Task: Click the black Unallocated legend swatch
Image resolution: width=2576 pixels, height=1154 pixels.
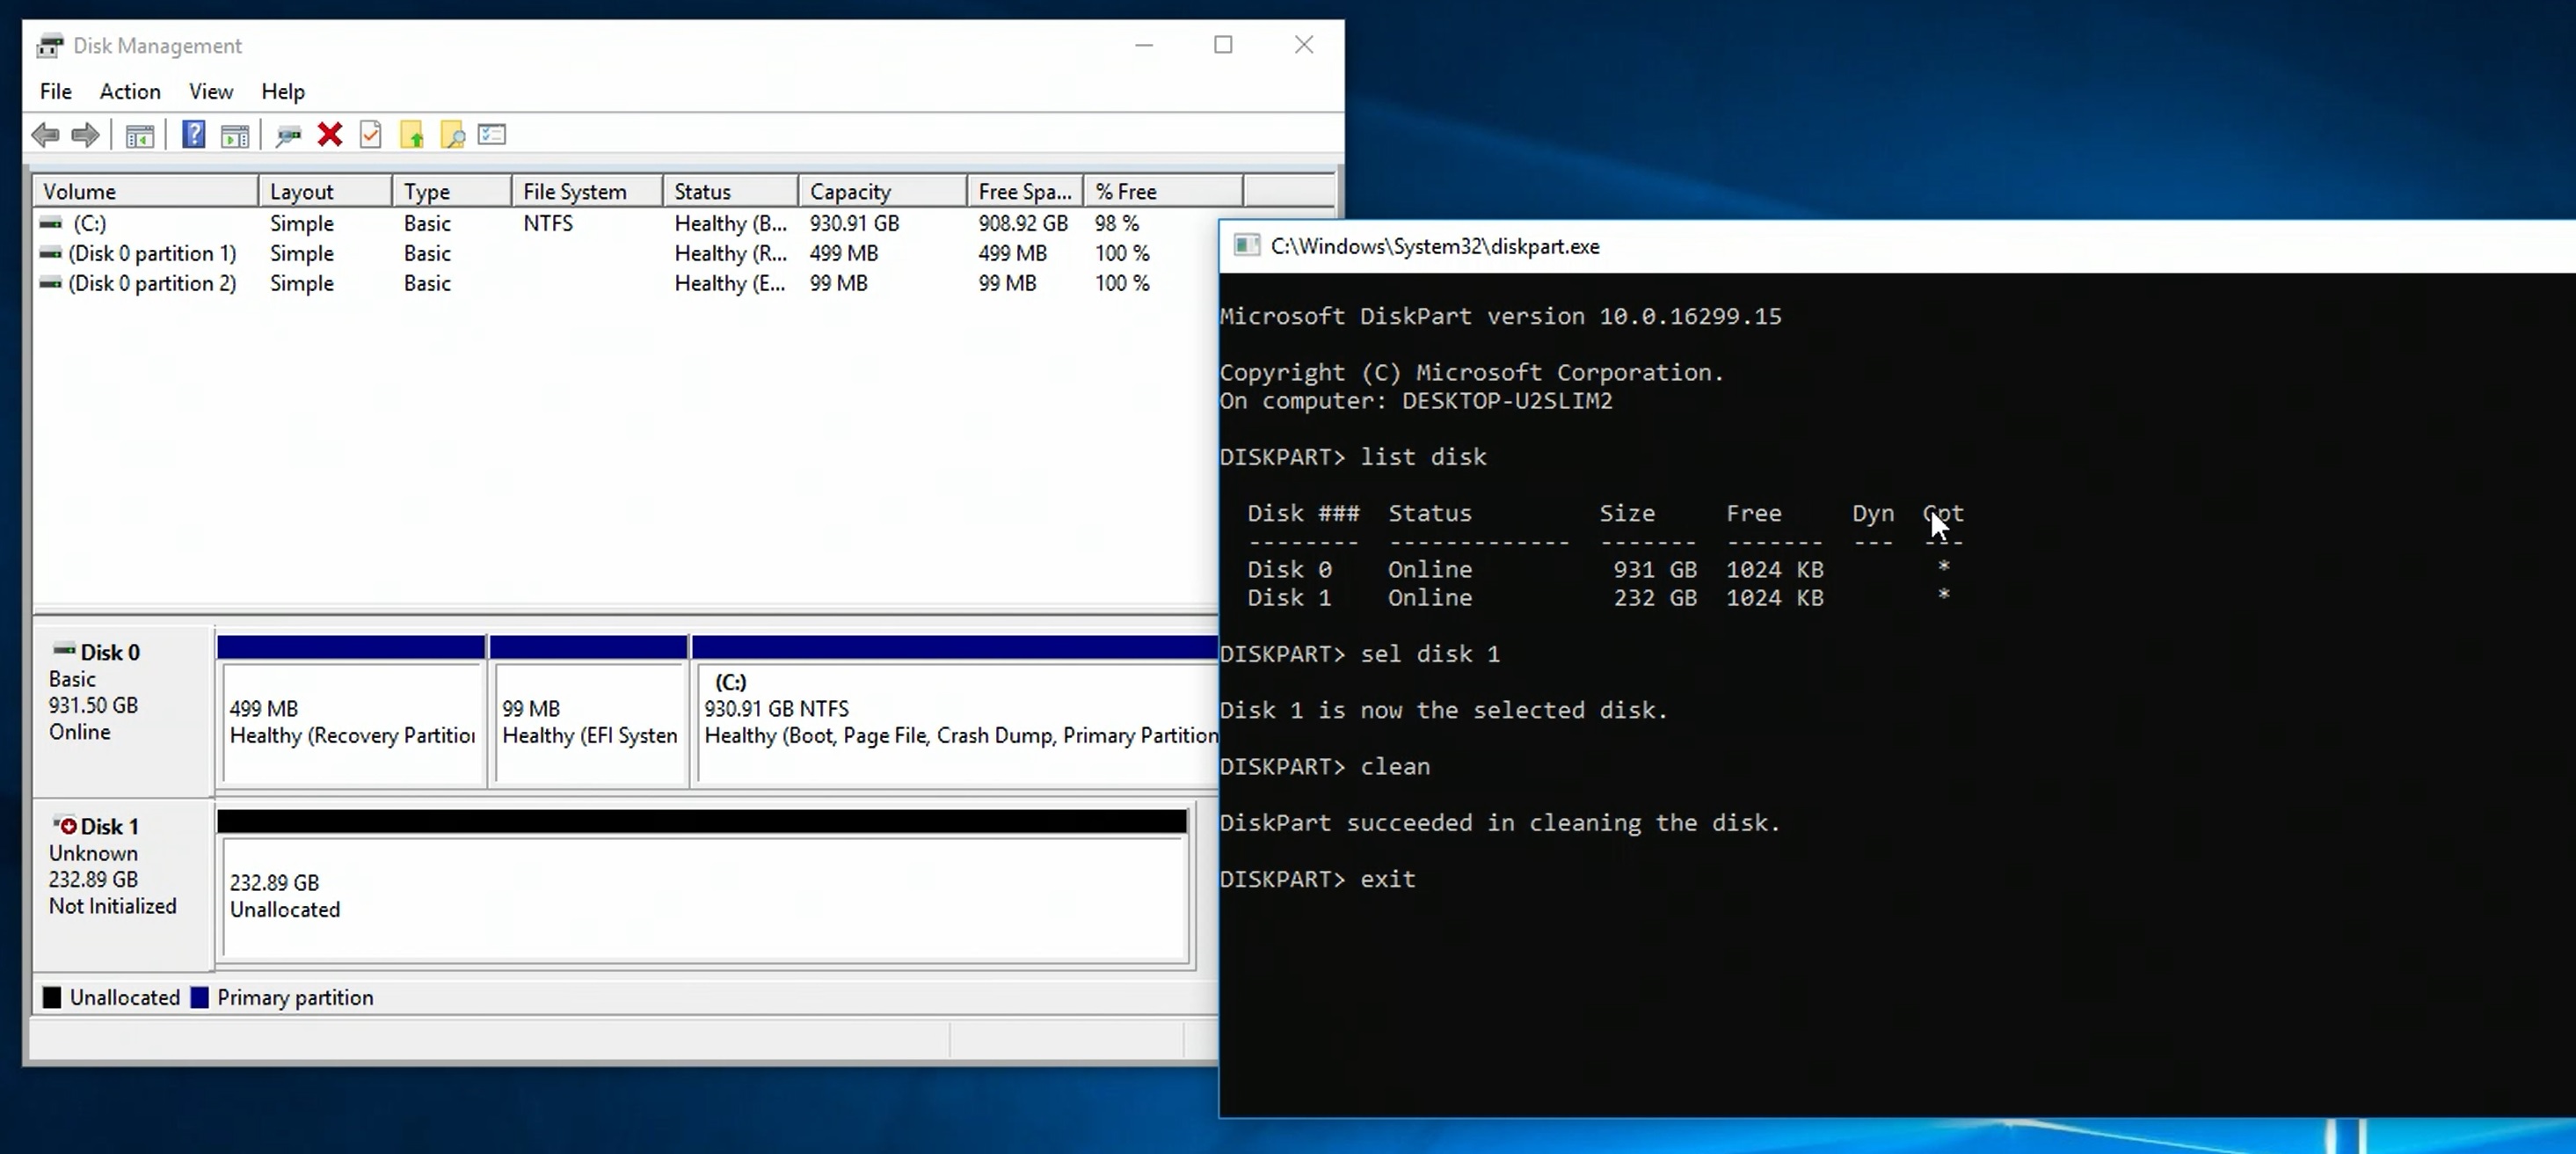Action: 52,997
